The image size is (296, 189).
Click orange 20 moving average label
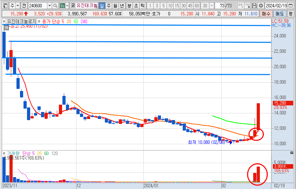coord(69,21)
